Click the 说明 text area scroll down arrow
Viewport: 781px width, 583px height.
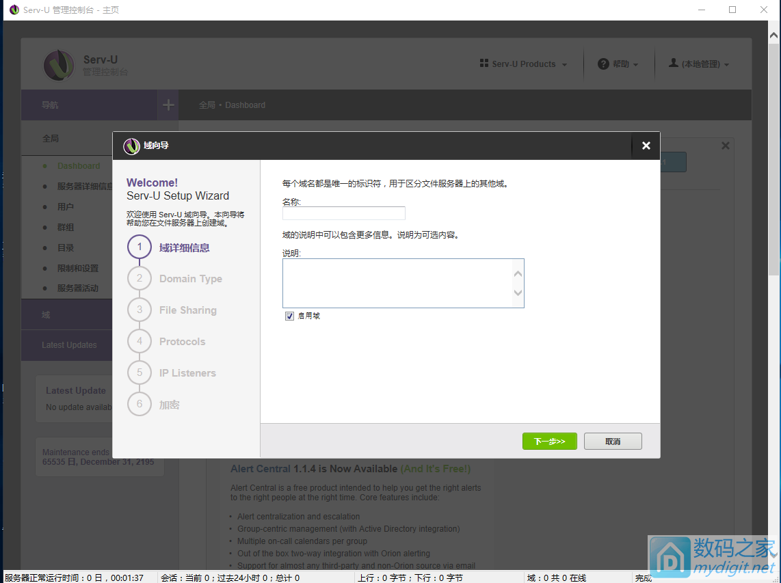518,293
